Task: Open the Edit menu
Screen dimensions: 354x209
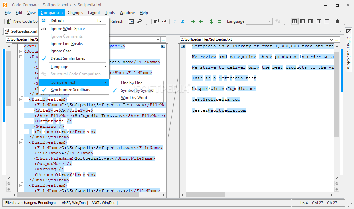Action: pyautogui.click(x=19, y=13)
